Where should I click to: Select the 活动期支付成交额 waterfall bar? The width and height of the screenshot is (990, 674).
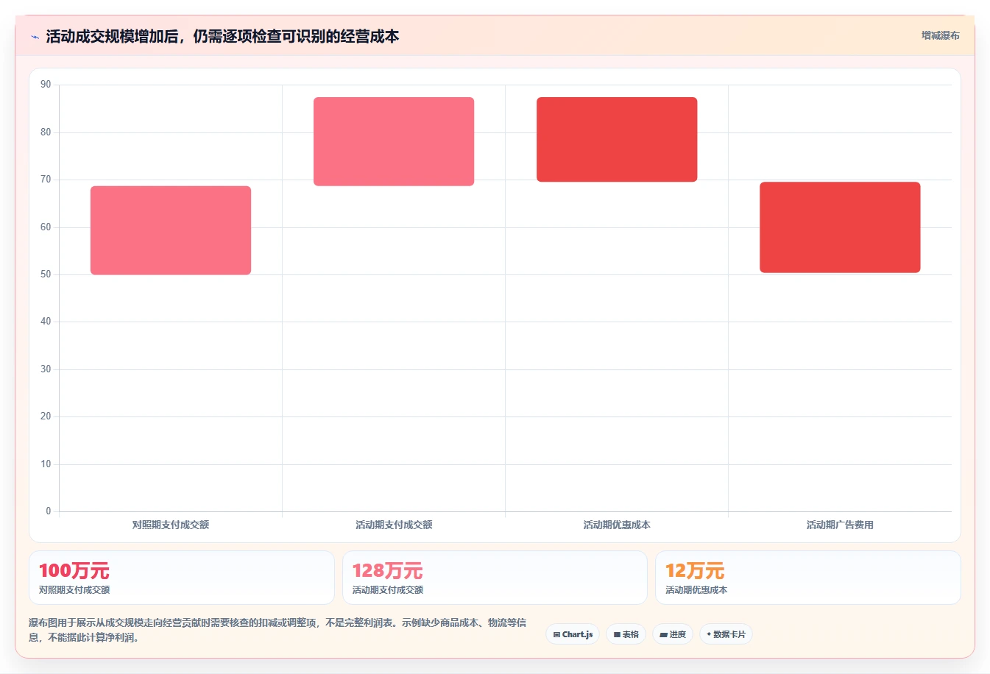394,141
